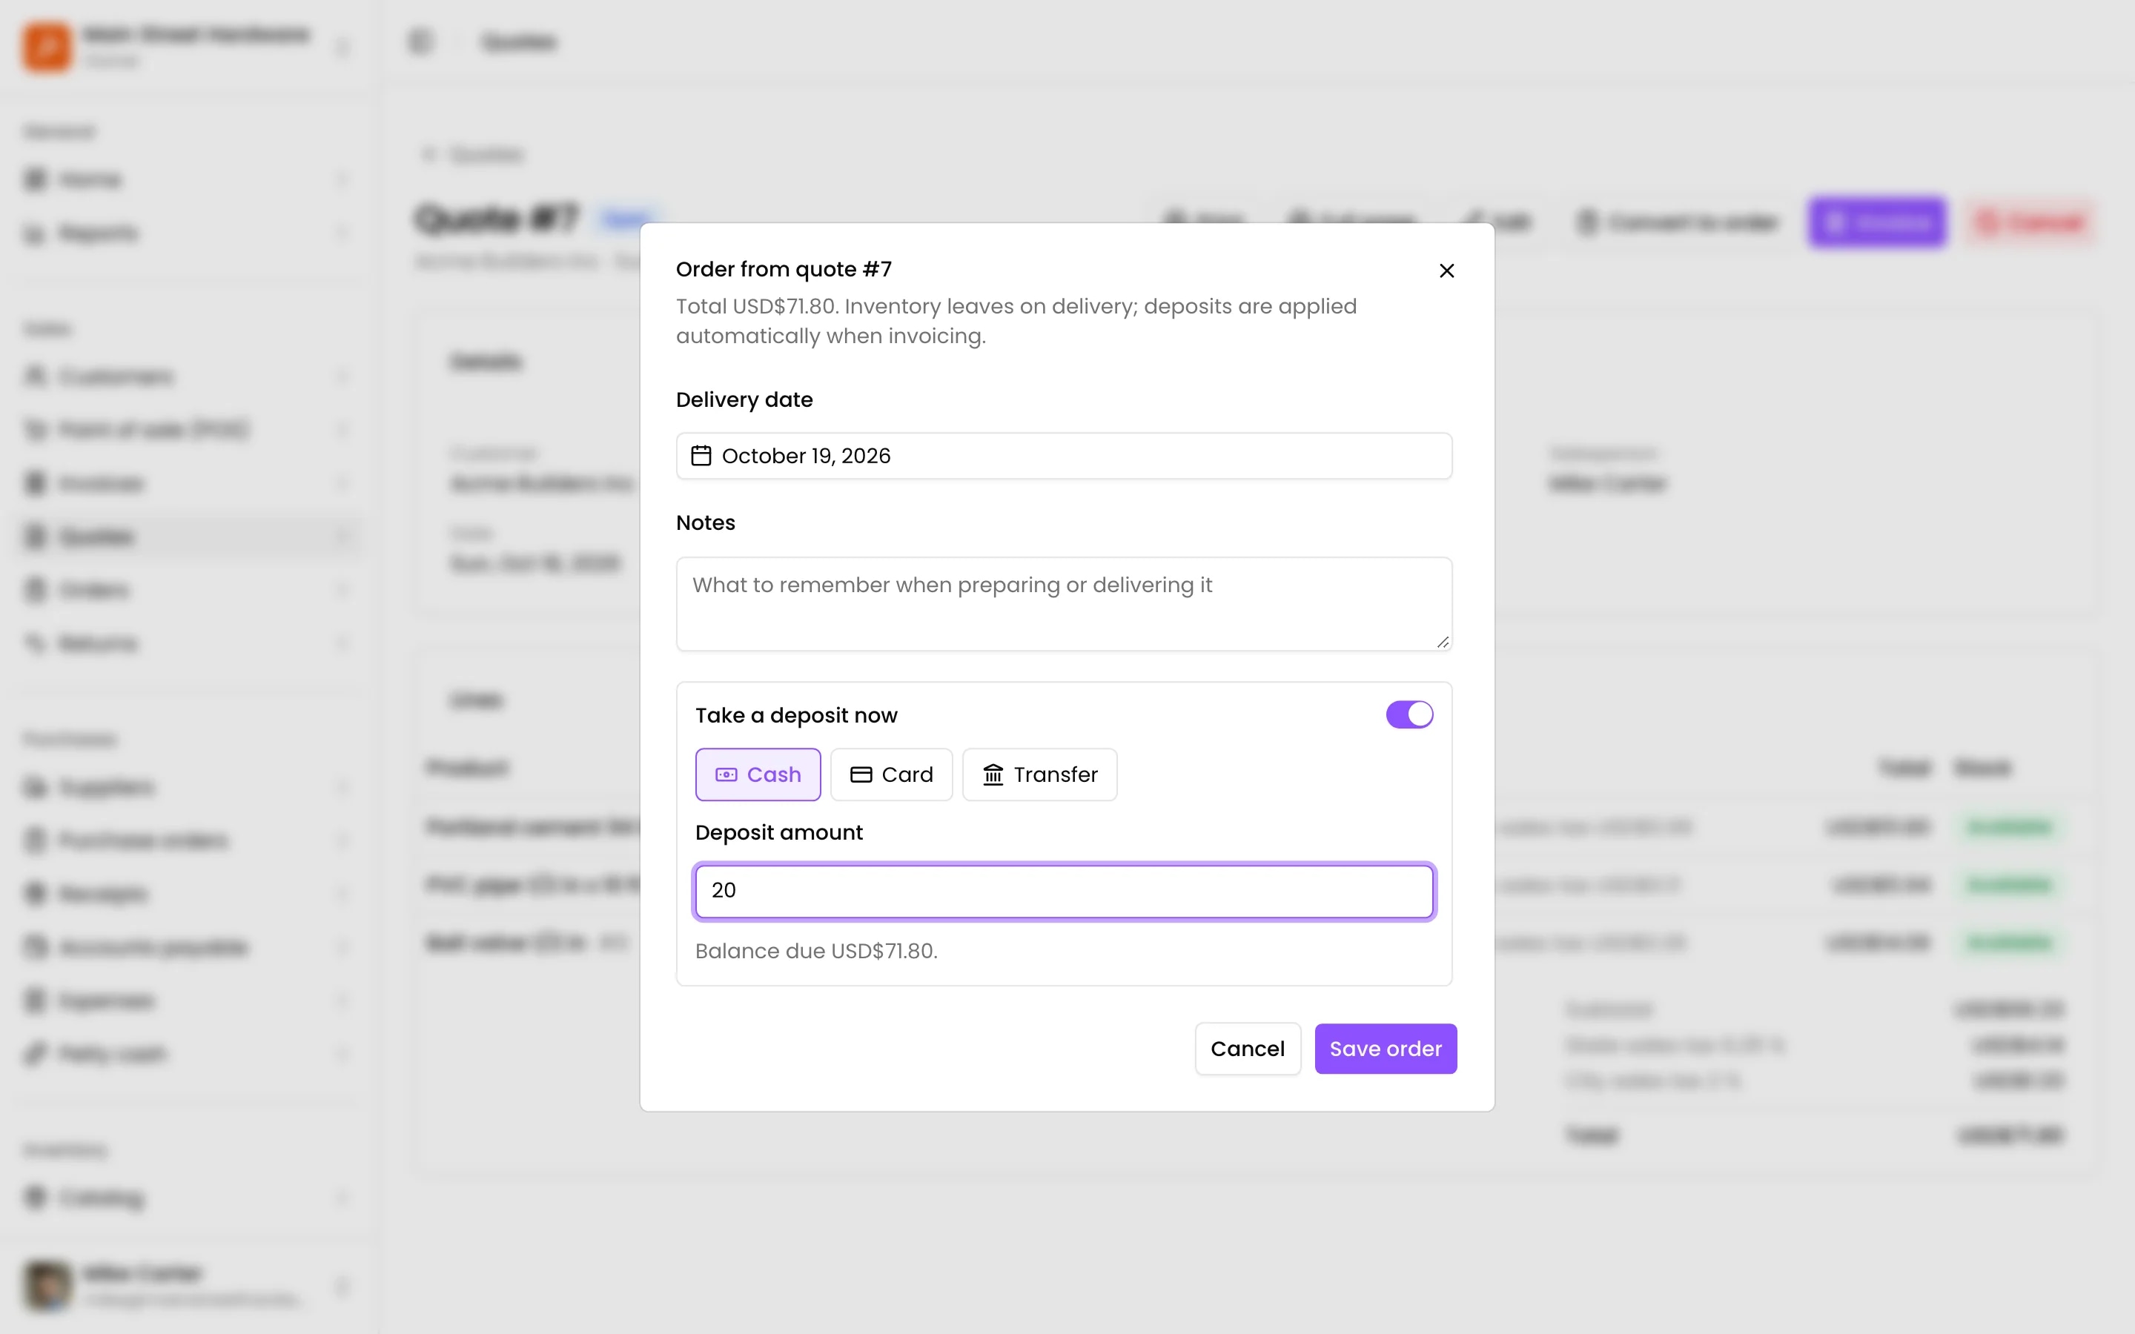This screenshot has width=2135, height=1334.
Task: Click the Deposit amount field
Action: 1064,891
